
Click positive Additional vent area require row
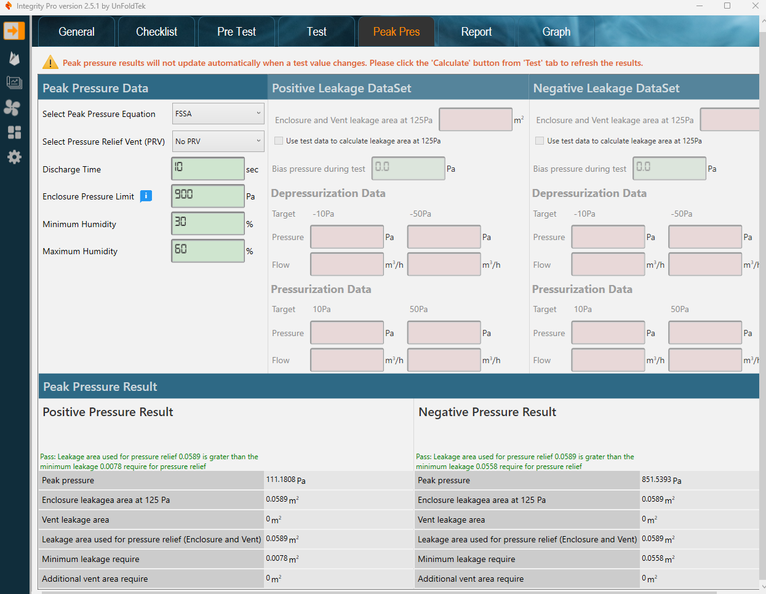tap(225, 579)
